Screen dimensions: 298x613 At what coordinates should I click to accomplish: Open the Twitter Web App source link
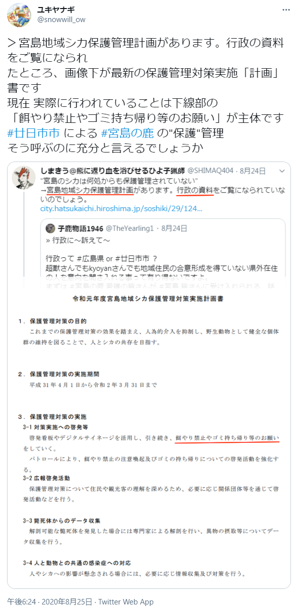coord(125,601)
